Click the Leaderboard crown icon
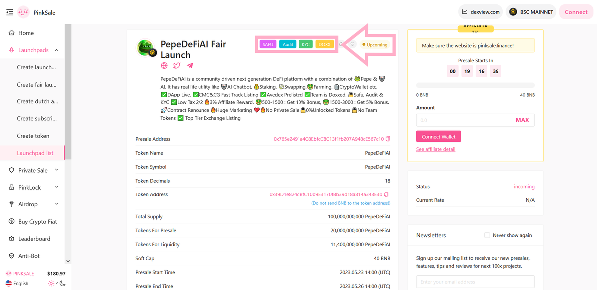The width and height of the screenshot is (597, 290). (11, 239)
